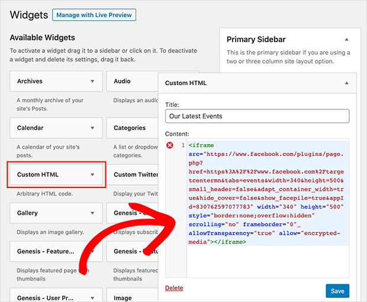
Task: Expand the Gallery widget dropdown arrow
Action: pos(92,213)
